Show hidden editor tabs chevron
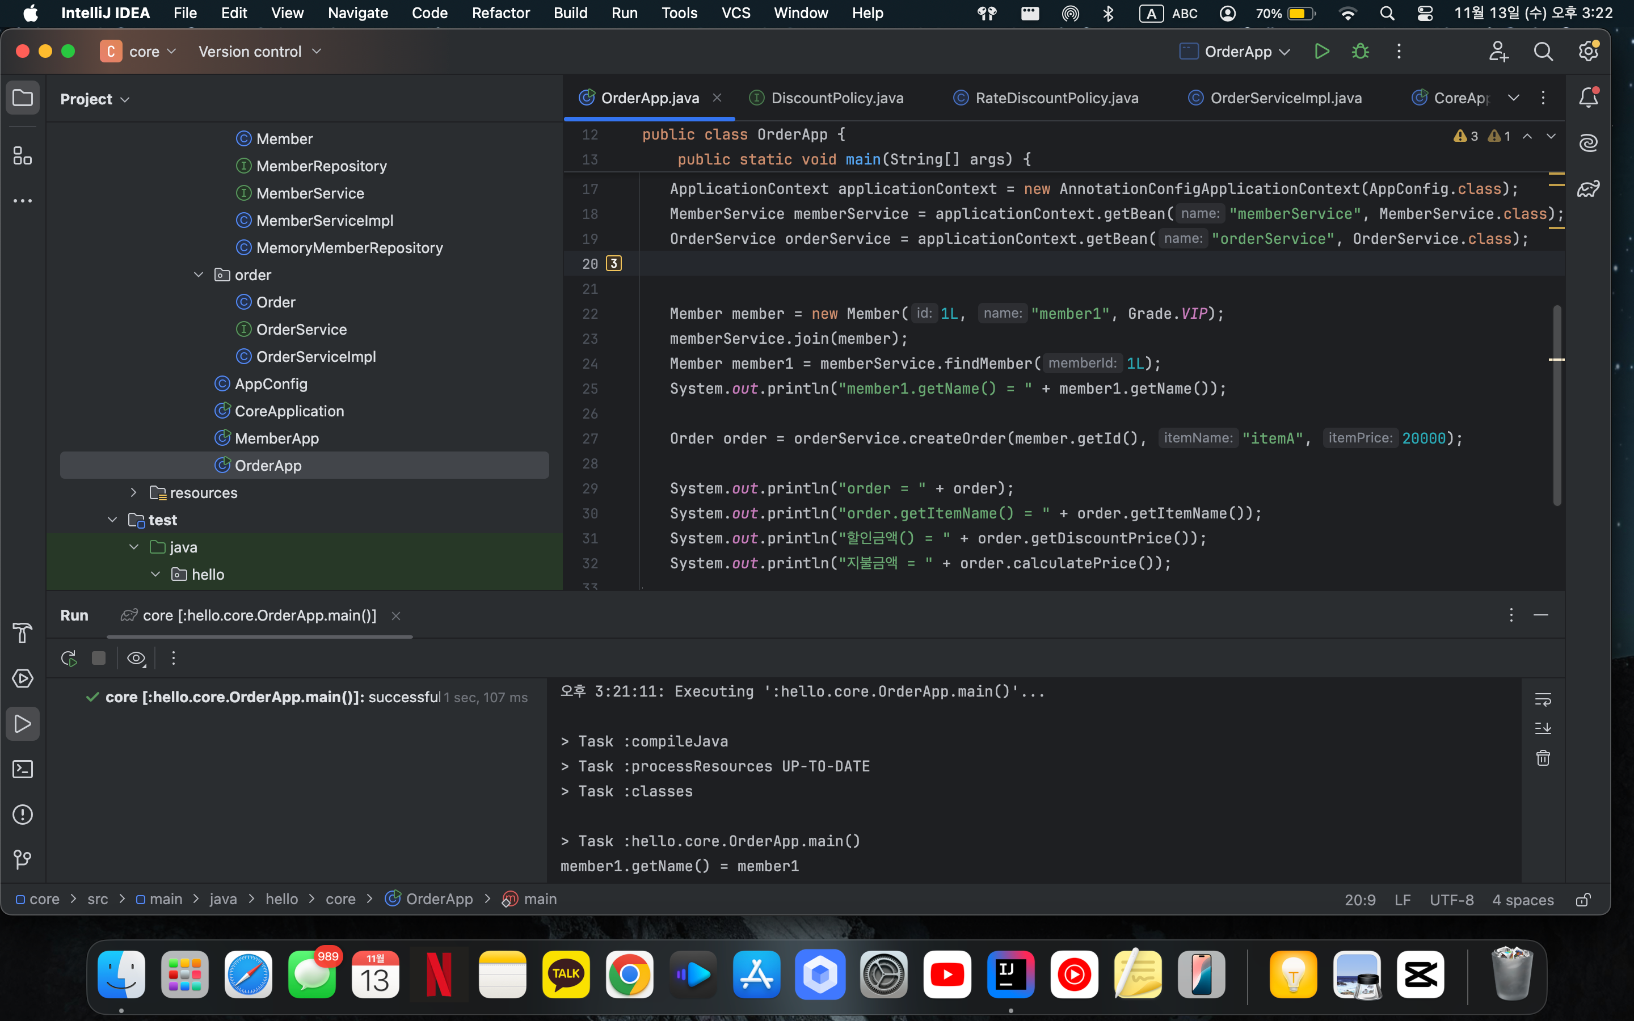Image resolution: width=1634 pixels, height=1021 pixels. tap(1514, 98)
